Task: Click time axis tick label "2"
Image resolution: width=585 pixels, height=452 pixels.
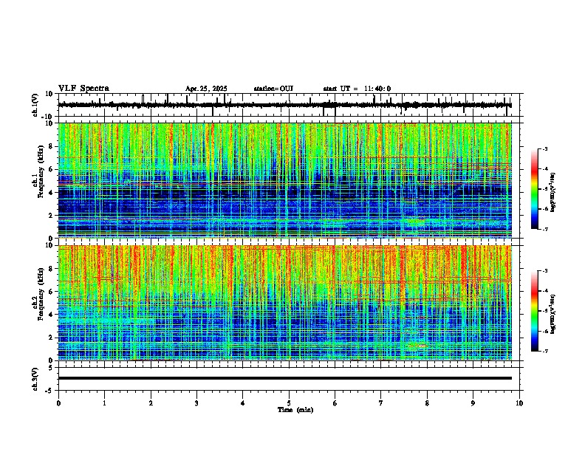Action: 151,403
